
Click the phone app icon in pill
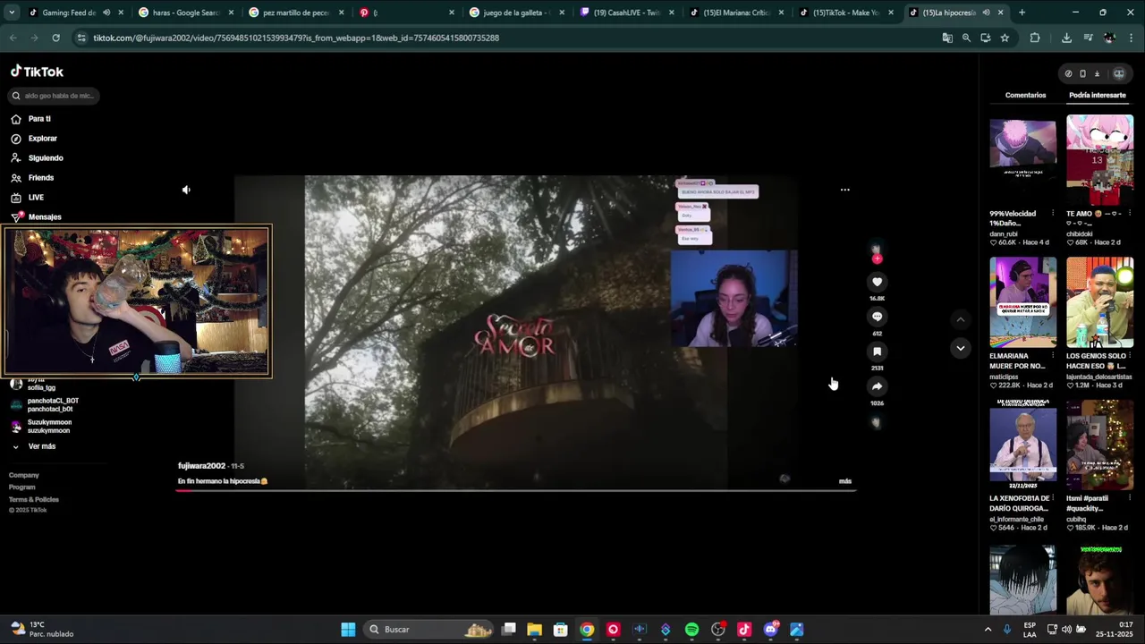point(1082,73)
